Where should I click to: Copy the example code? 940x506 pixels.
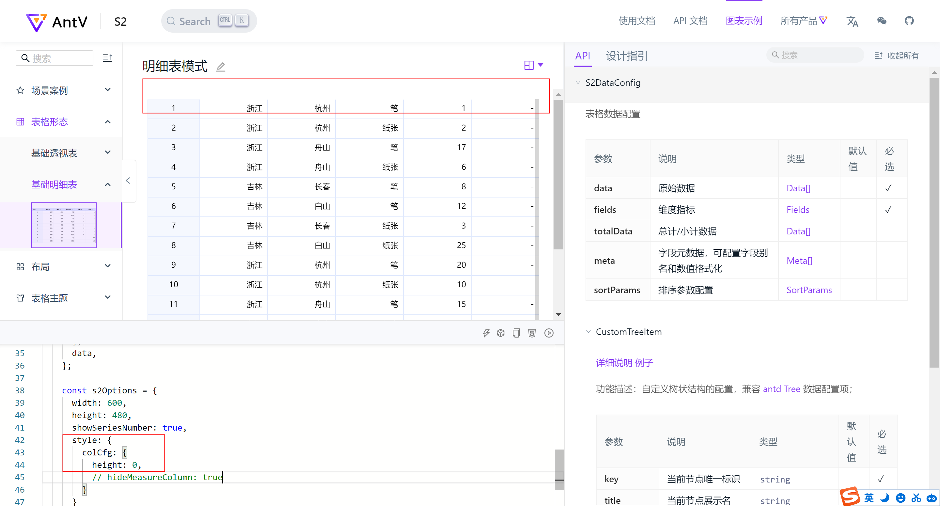[516, 333]
